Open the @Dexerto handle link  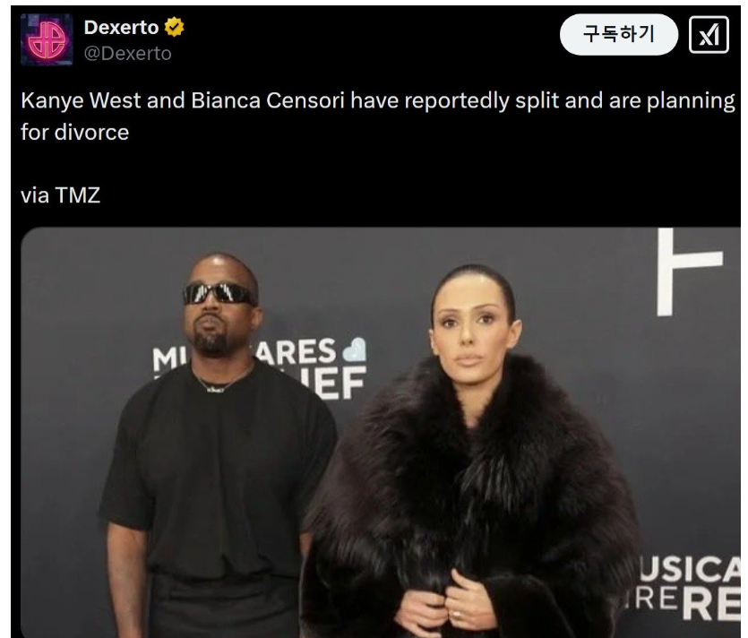(127, 54)
